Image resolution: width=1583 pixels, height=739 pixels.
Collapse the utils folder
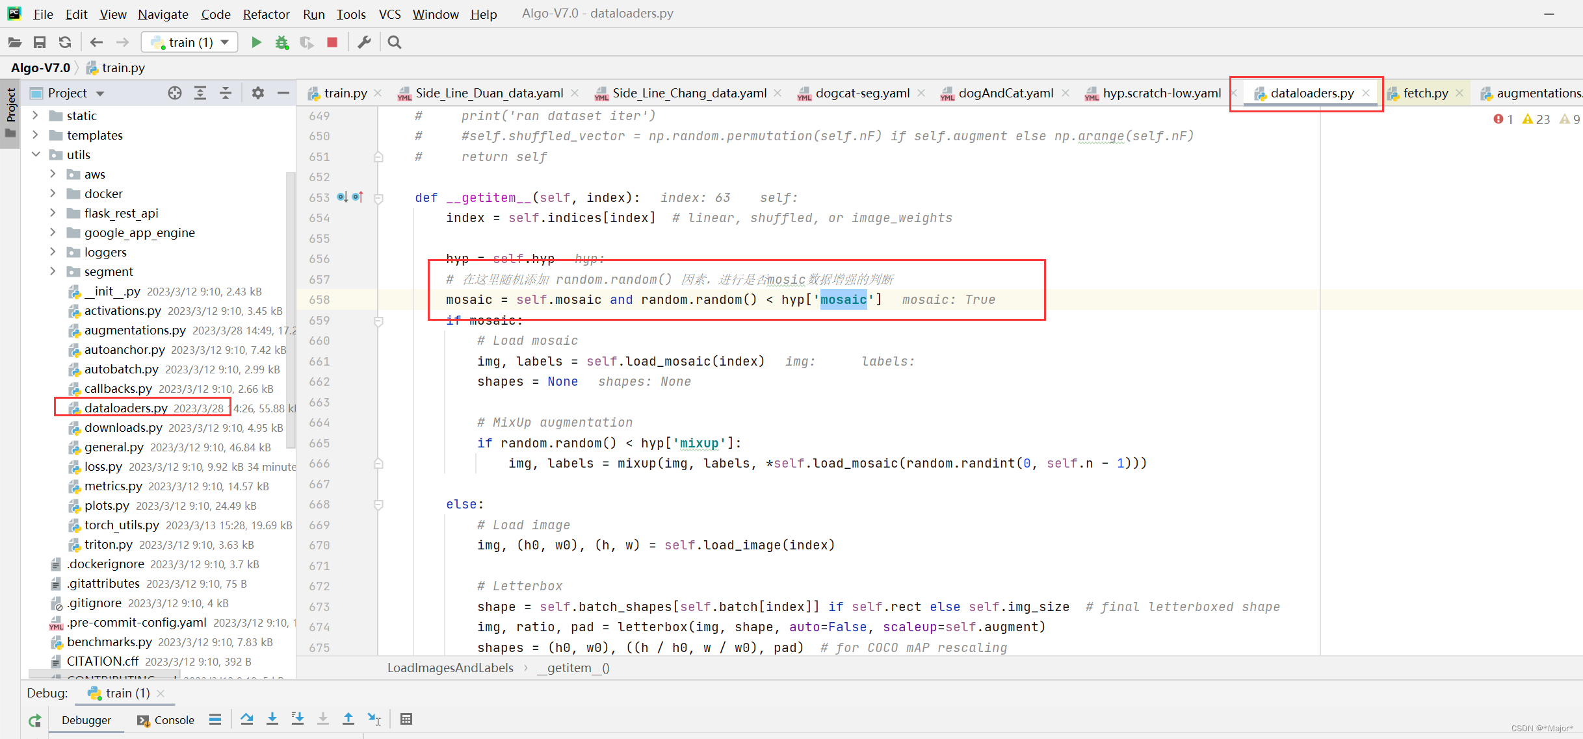[36, 155]
